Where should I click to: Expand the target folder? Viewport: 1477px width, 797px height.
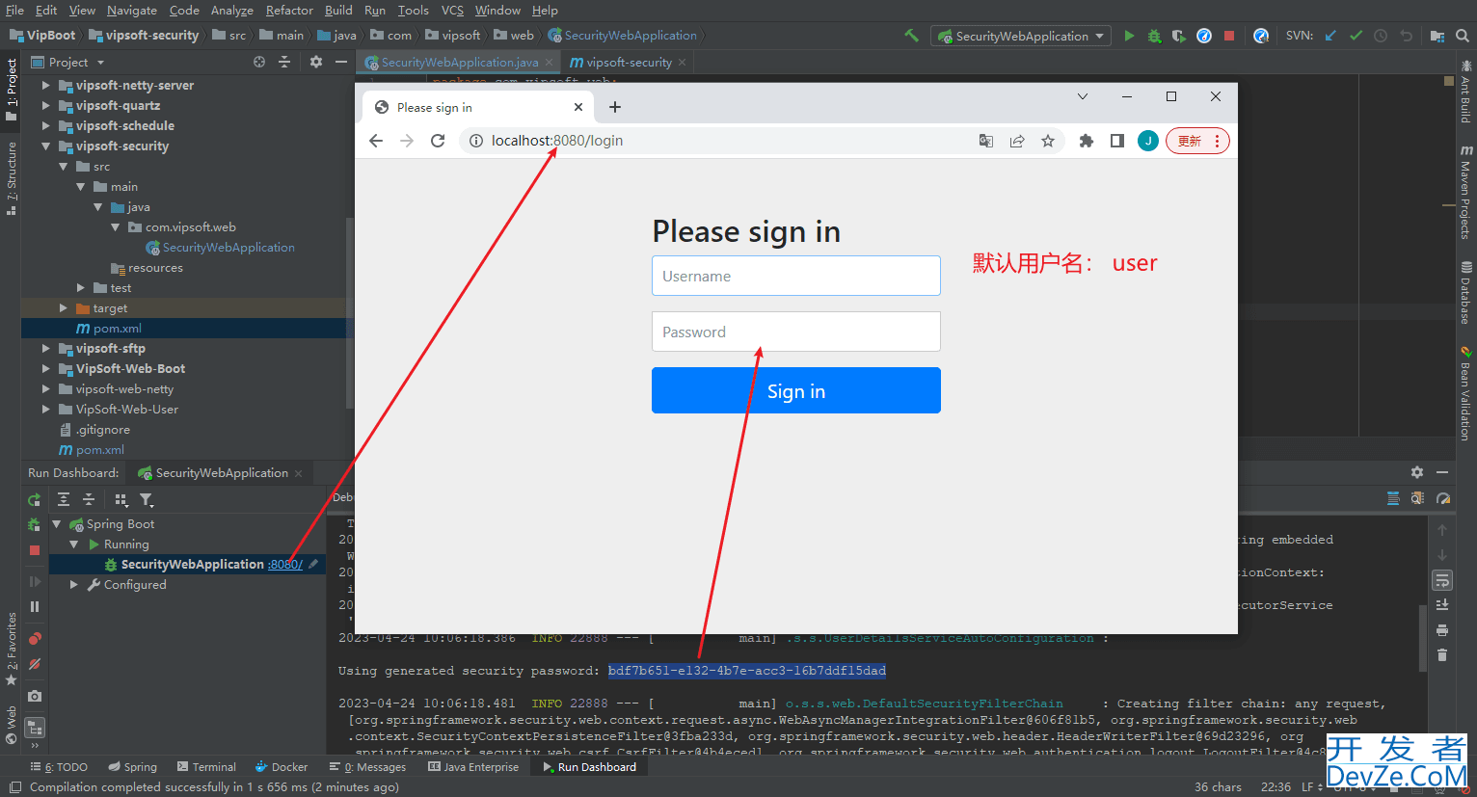(63, 308)
